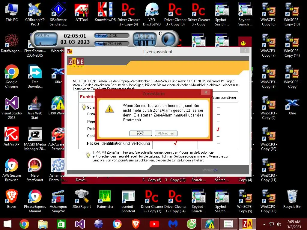Viewport: 307px width, 230px height.
Task: Open Visual Studio from taskbar
Action: (80, 224)
